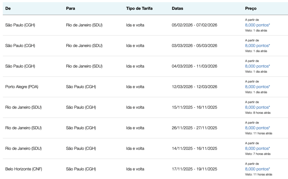Click the 8,000 pontos link for 05/02/2026 flight
Viewport: 288px width, 179px height.
click(257, 25)
